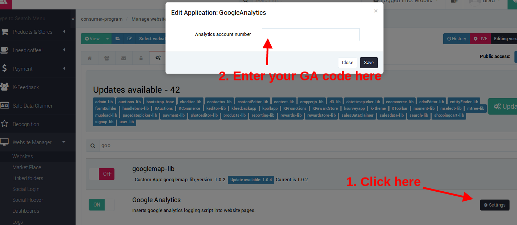Click the 'shoppingcart-lib' update tag
This screenshot has height=225, width=517.
[449, 115]
